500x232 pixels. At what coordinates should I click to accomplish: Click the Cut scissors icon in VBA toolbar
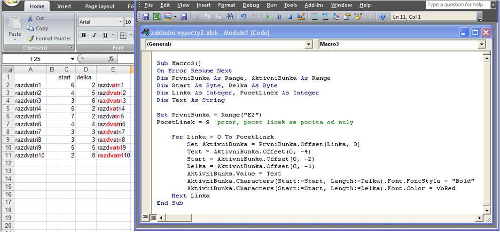197,16
